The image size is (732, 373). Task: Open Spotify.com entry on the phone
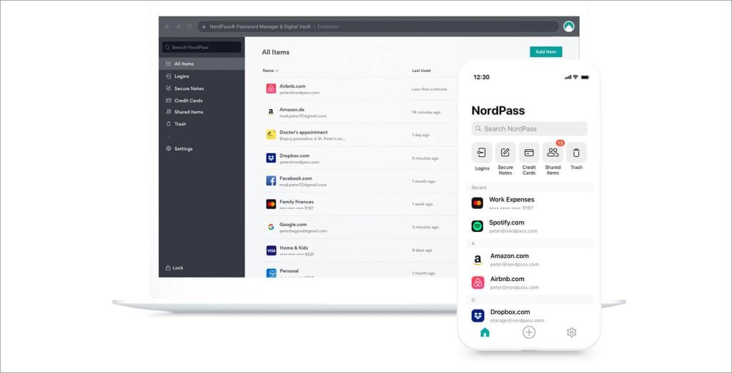click(x=530, y=226)
